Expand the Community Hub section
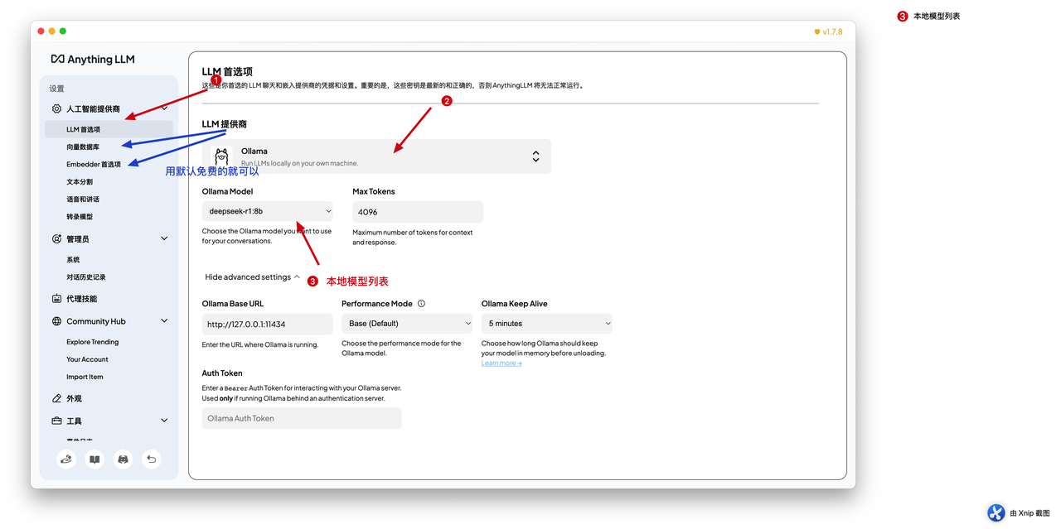This screenshot has width=1061, height=529. (x=164, y=321)
